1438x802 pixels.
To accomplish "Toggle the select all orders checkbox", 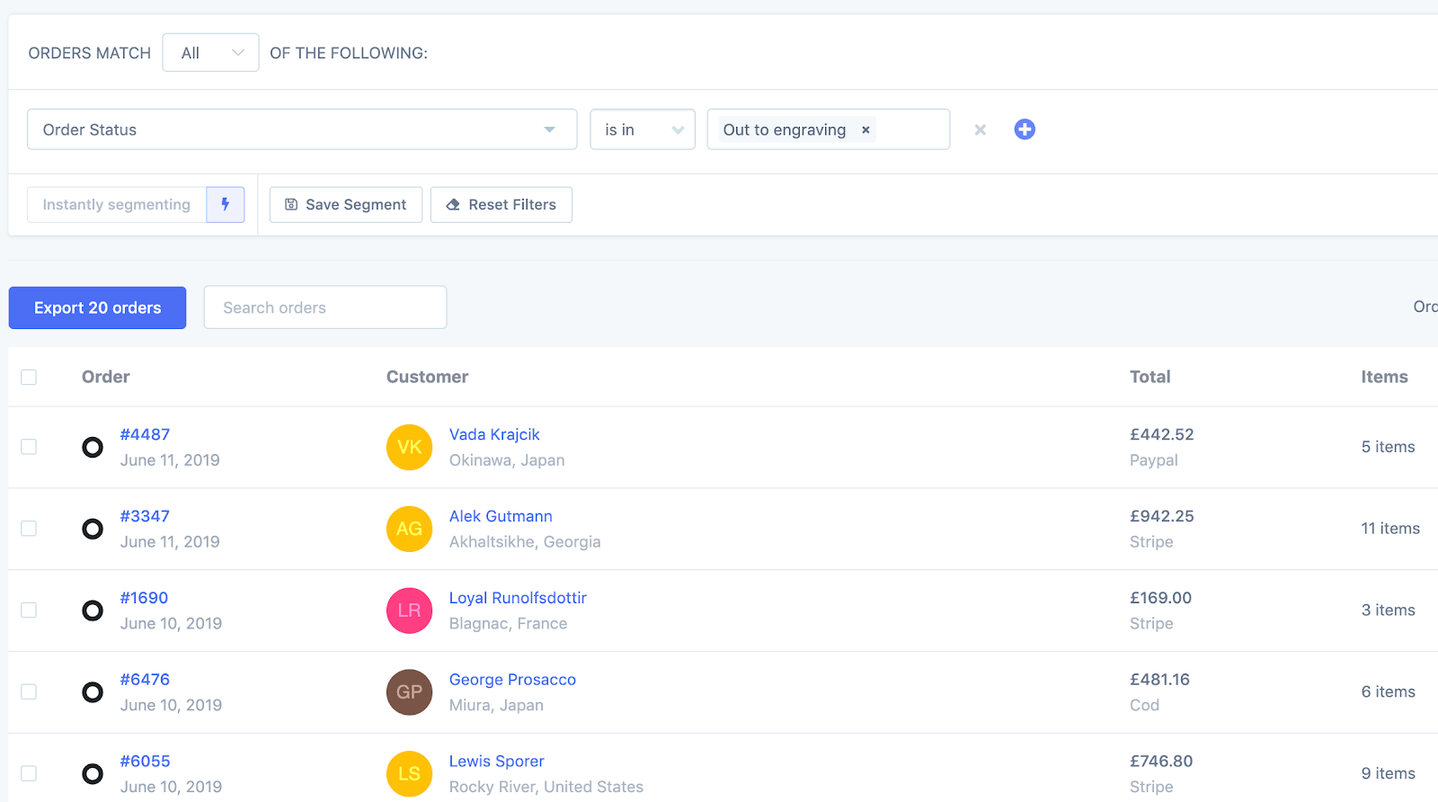I will coord(29,378).
